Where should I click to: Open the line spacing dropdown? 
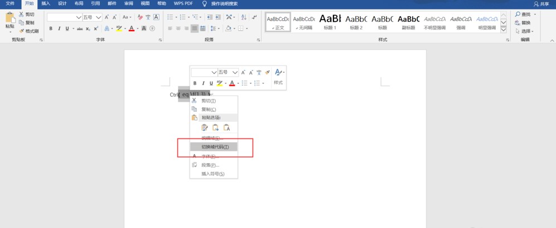click(214, 28)
